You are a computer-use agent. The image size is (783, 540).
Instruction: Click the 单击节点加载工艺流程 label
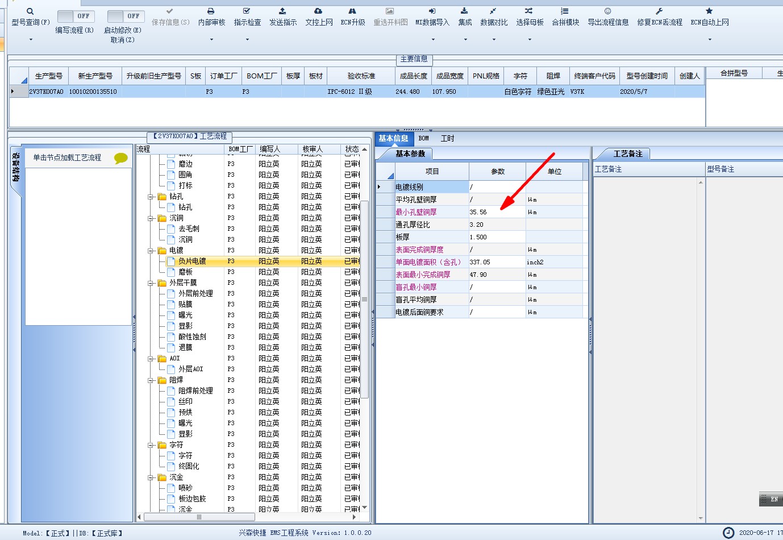67,157
